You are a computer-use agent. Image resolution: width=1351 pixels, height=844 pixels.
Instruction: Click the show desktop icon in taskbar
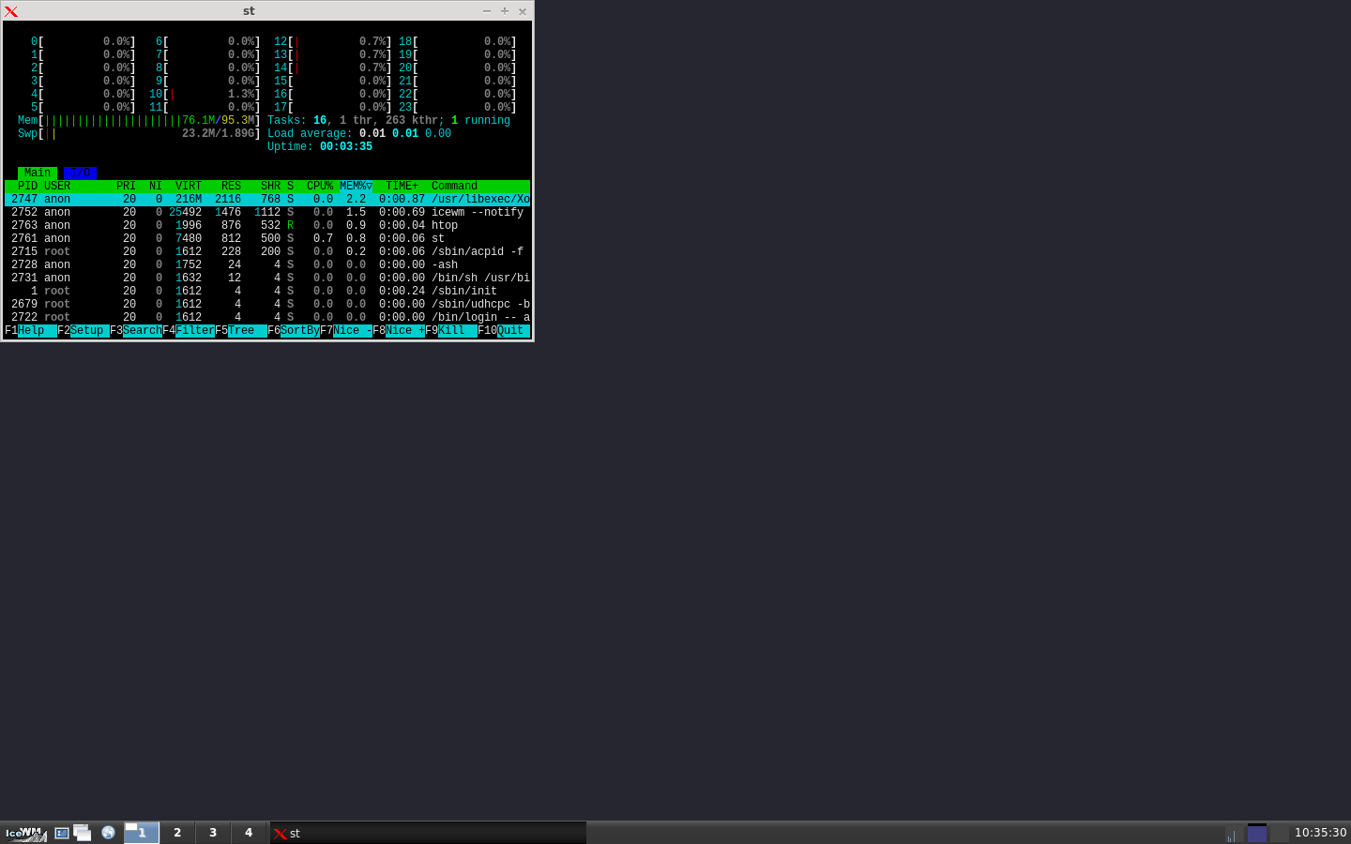(62, 833)
